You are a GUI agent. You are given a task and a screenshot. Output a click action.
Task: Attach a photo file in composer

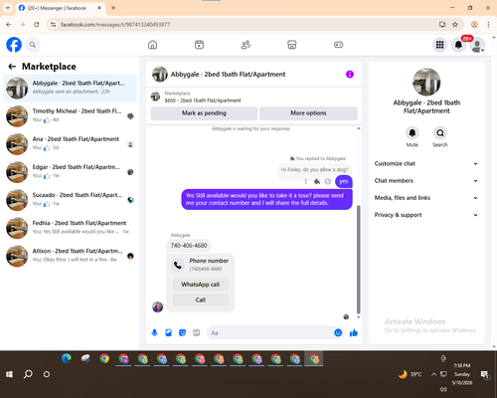(168, 332)
